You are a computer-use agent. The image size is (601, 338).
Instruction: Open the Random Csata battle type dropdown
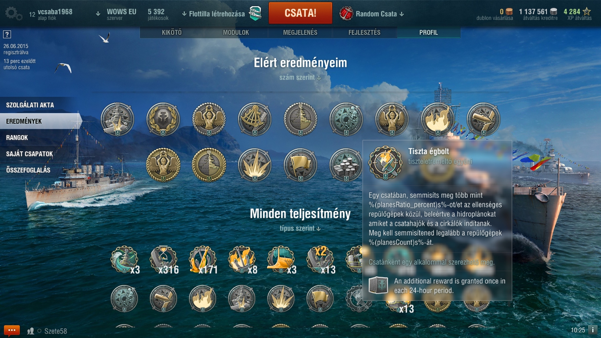[x=372, y=14]
